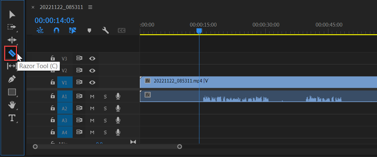
Task: Toggle sync lock on track A1
Action: 79,96
